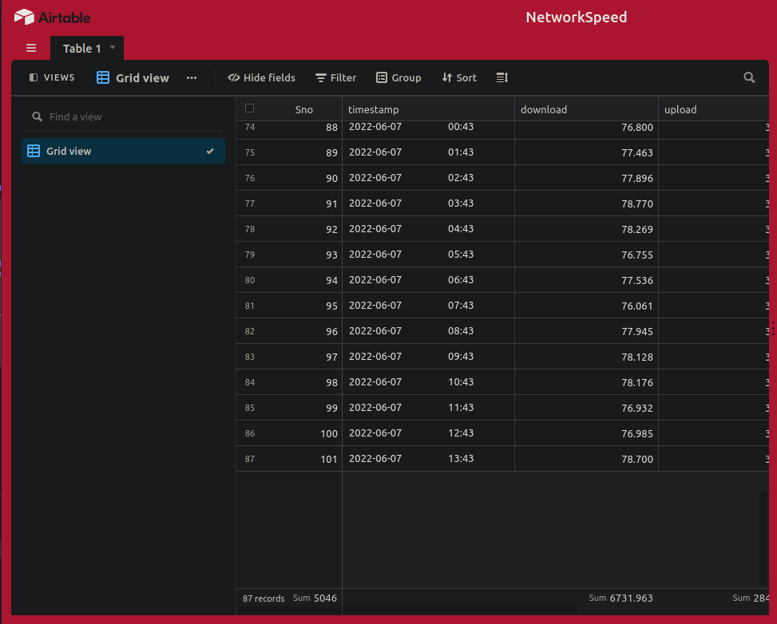Viewport: 777px width, 624px height.
Task: Select download cell 78.176
Action: click(x=586, y=382)
